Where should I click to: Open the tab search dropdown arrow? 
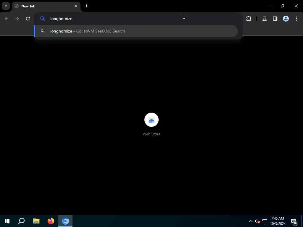[6, 6]
